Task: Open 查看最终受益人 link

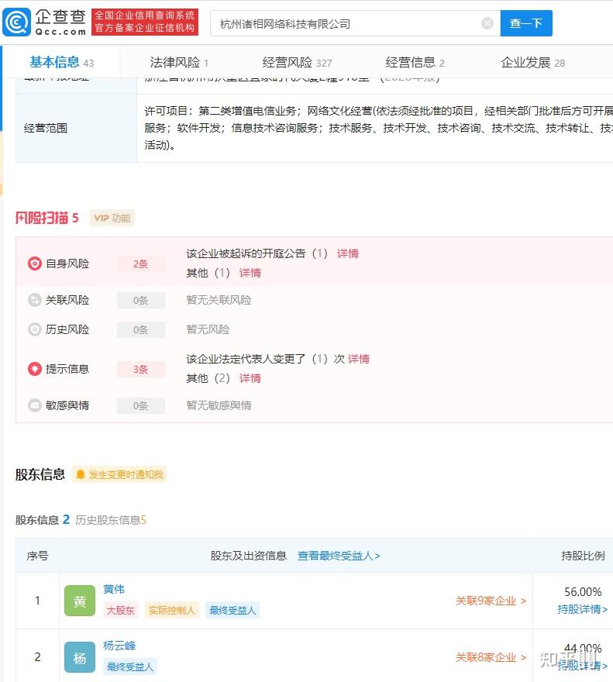Action: pyautogui.click(x=339, y=556)
